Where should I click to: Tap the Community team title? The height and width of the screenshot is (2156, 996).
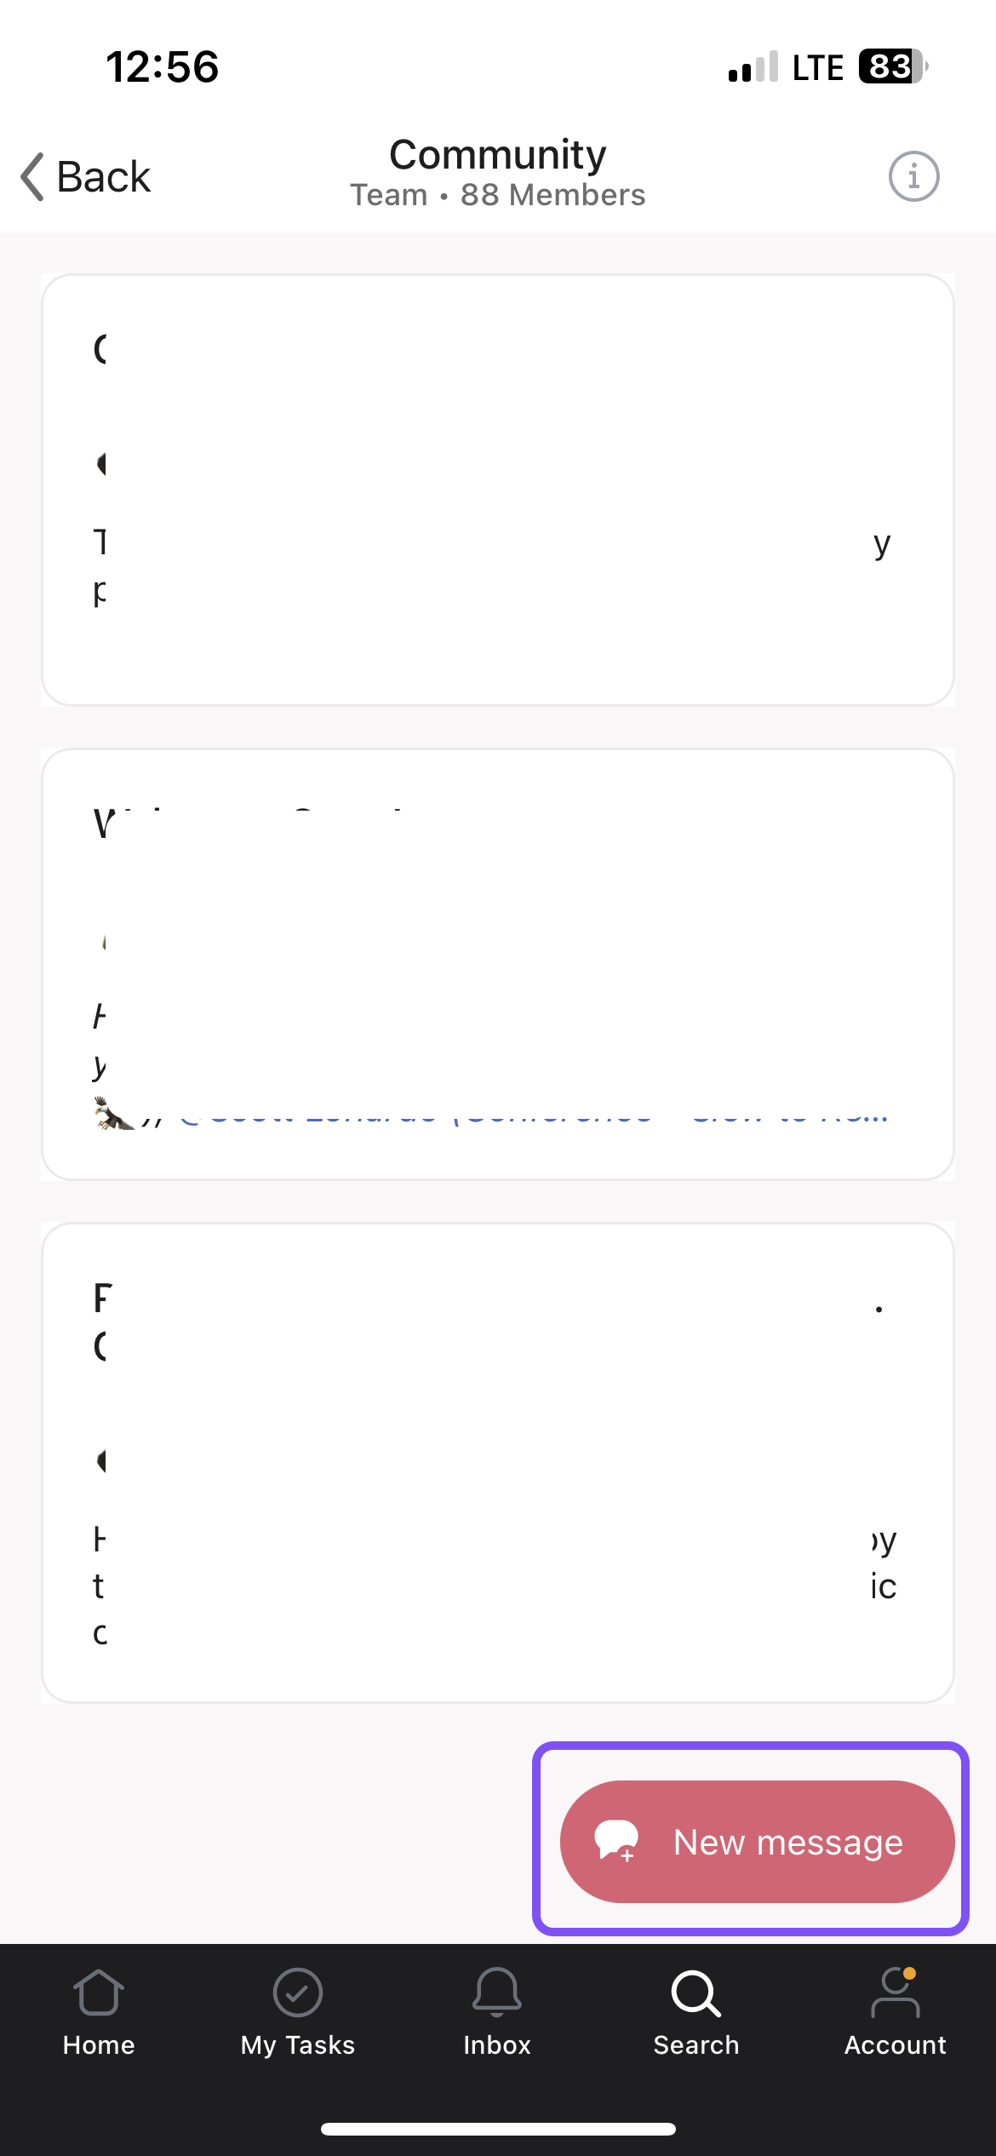coord(498,155)
